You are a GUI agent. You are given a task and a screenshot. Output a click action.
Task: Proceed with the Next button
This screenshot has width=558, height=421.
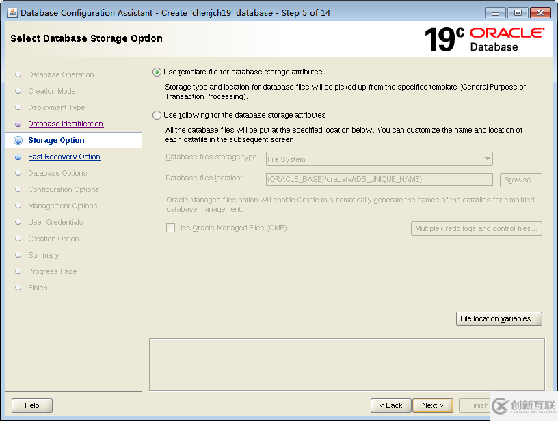[433, 405]
